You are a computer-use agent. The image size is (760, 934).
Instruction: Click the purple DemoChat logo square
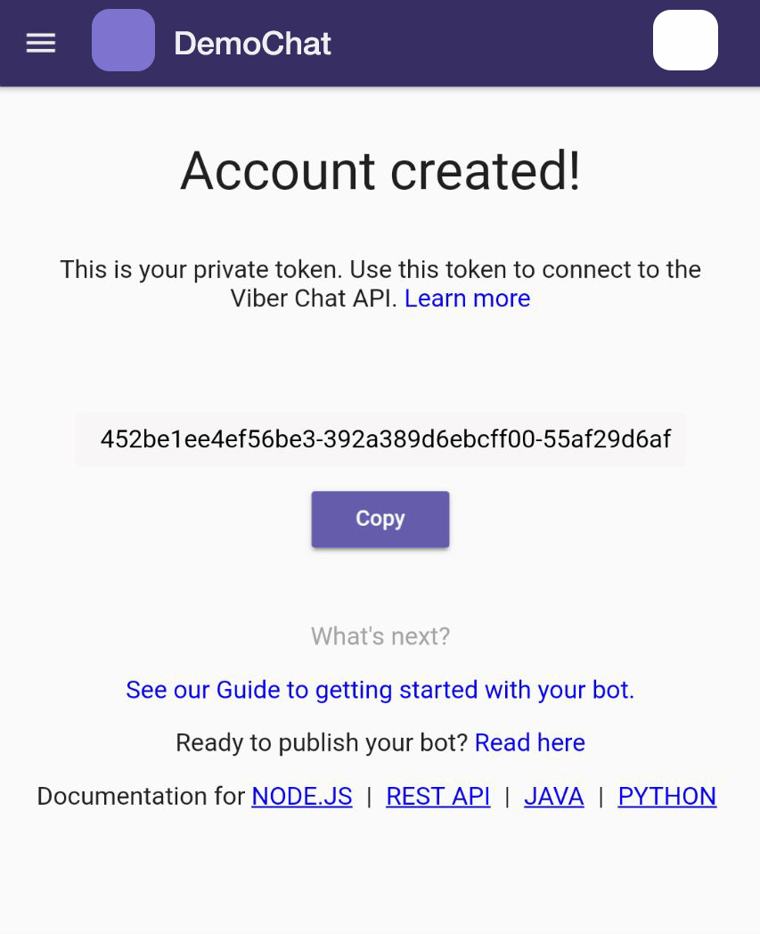pos(123,40)
